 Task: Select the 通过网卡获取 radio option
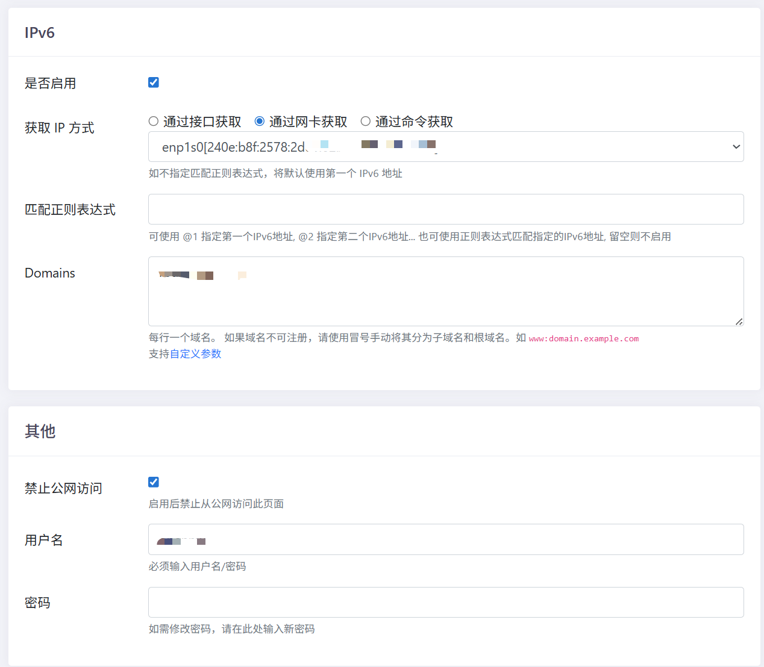tap(260, 122)
